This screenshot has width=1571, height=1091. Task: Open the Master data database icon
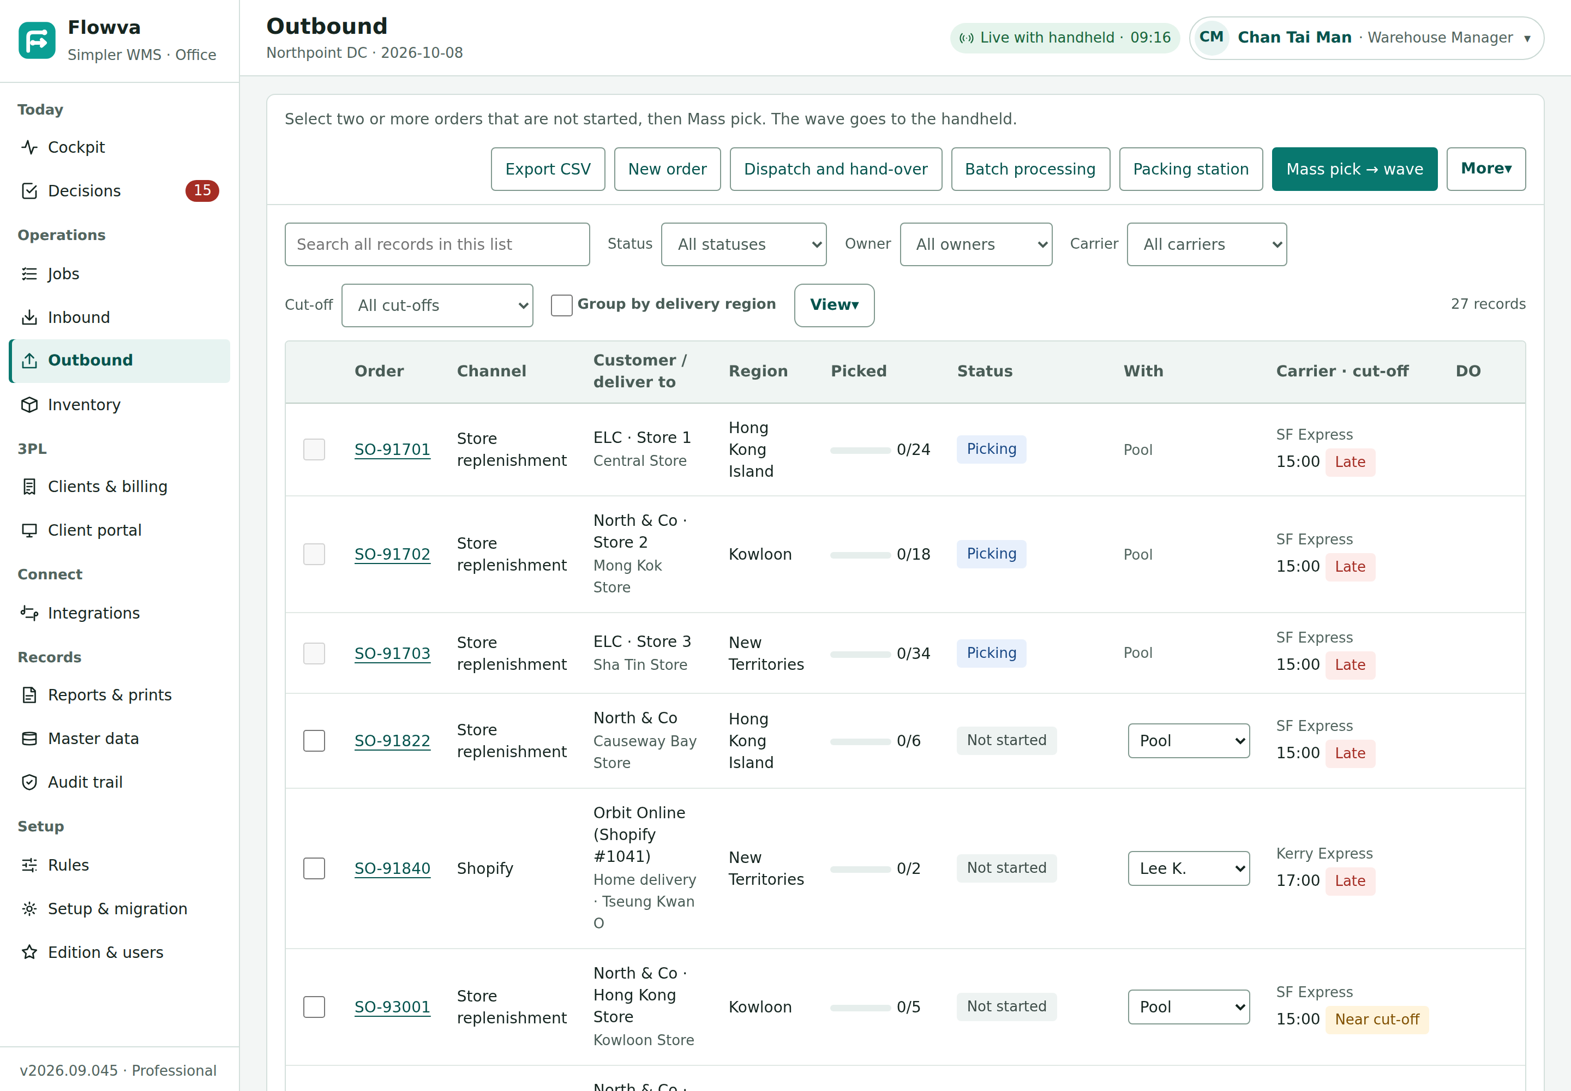click(29, 738)
